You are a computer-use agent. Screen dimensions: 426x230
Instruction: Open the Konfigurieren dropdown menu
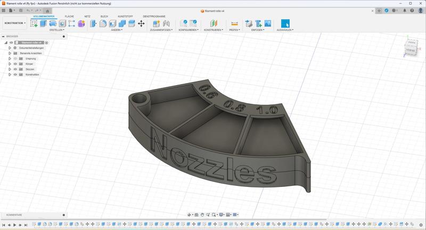[x=189, y=30]
